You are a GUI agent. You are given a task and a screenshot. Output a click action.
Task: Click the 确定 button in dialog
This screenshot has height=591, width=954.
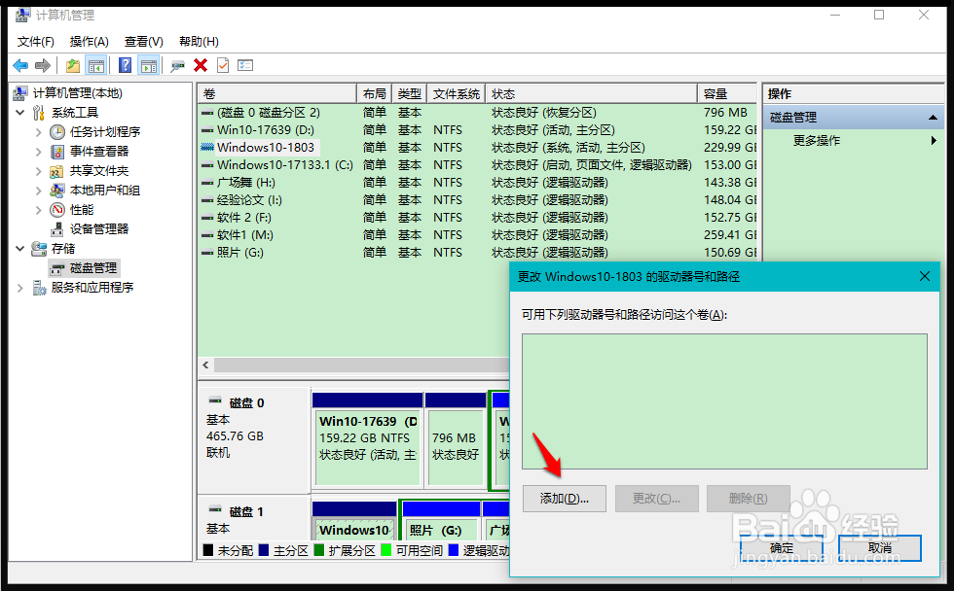[x=781, y=548]
